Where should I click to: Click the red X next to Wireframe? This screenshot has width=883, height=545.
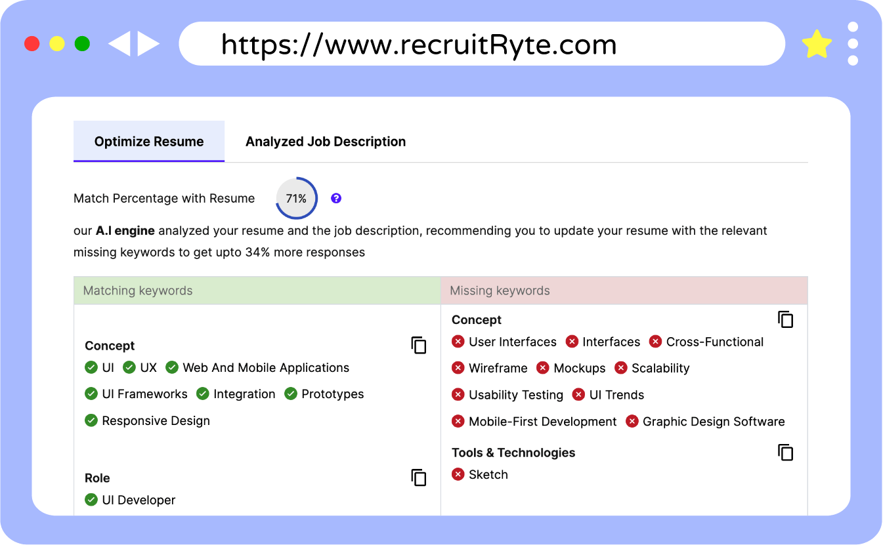click(458, 368)
